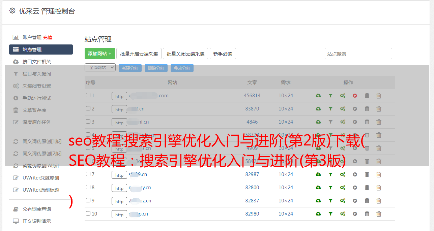Click the 批量关闭云端采集 button

185,54
